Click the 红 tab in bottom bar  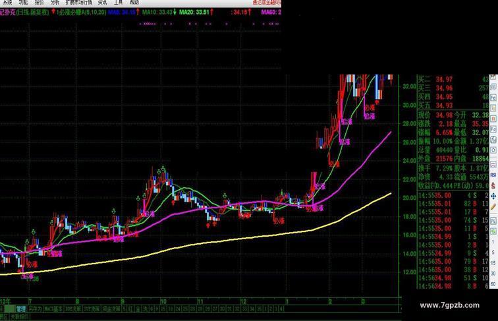click(131, 308)
